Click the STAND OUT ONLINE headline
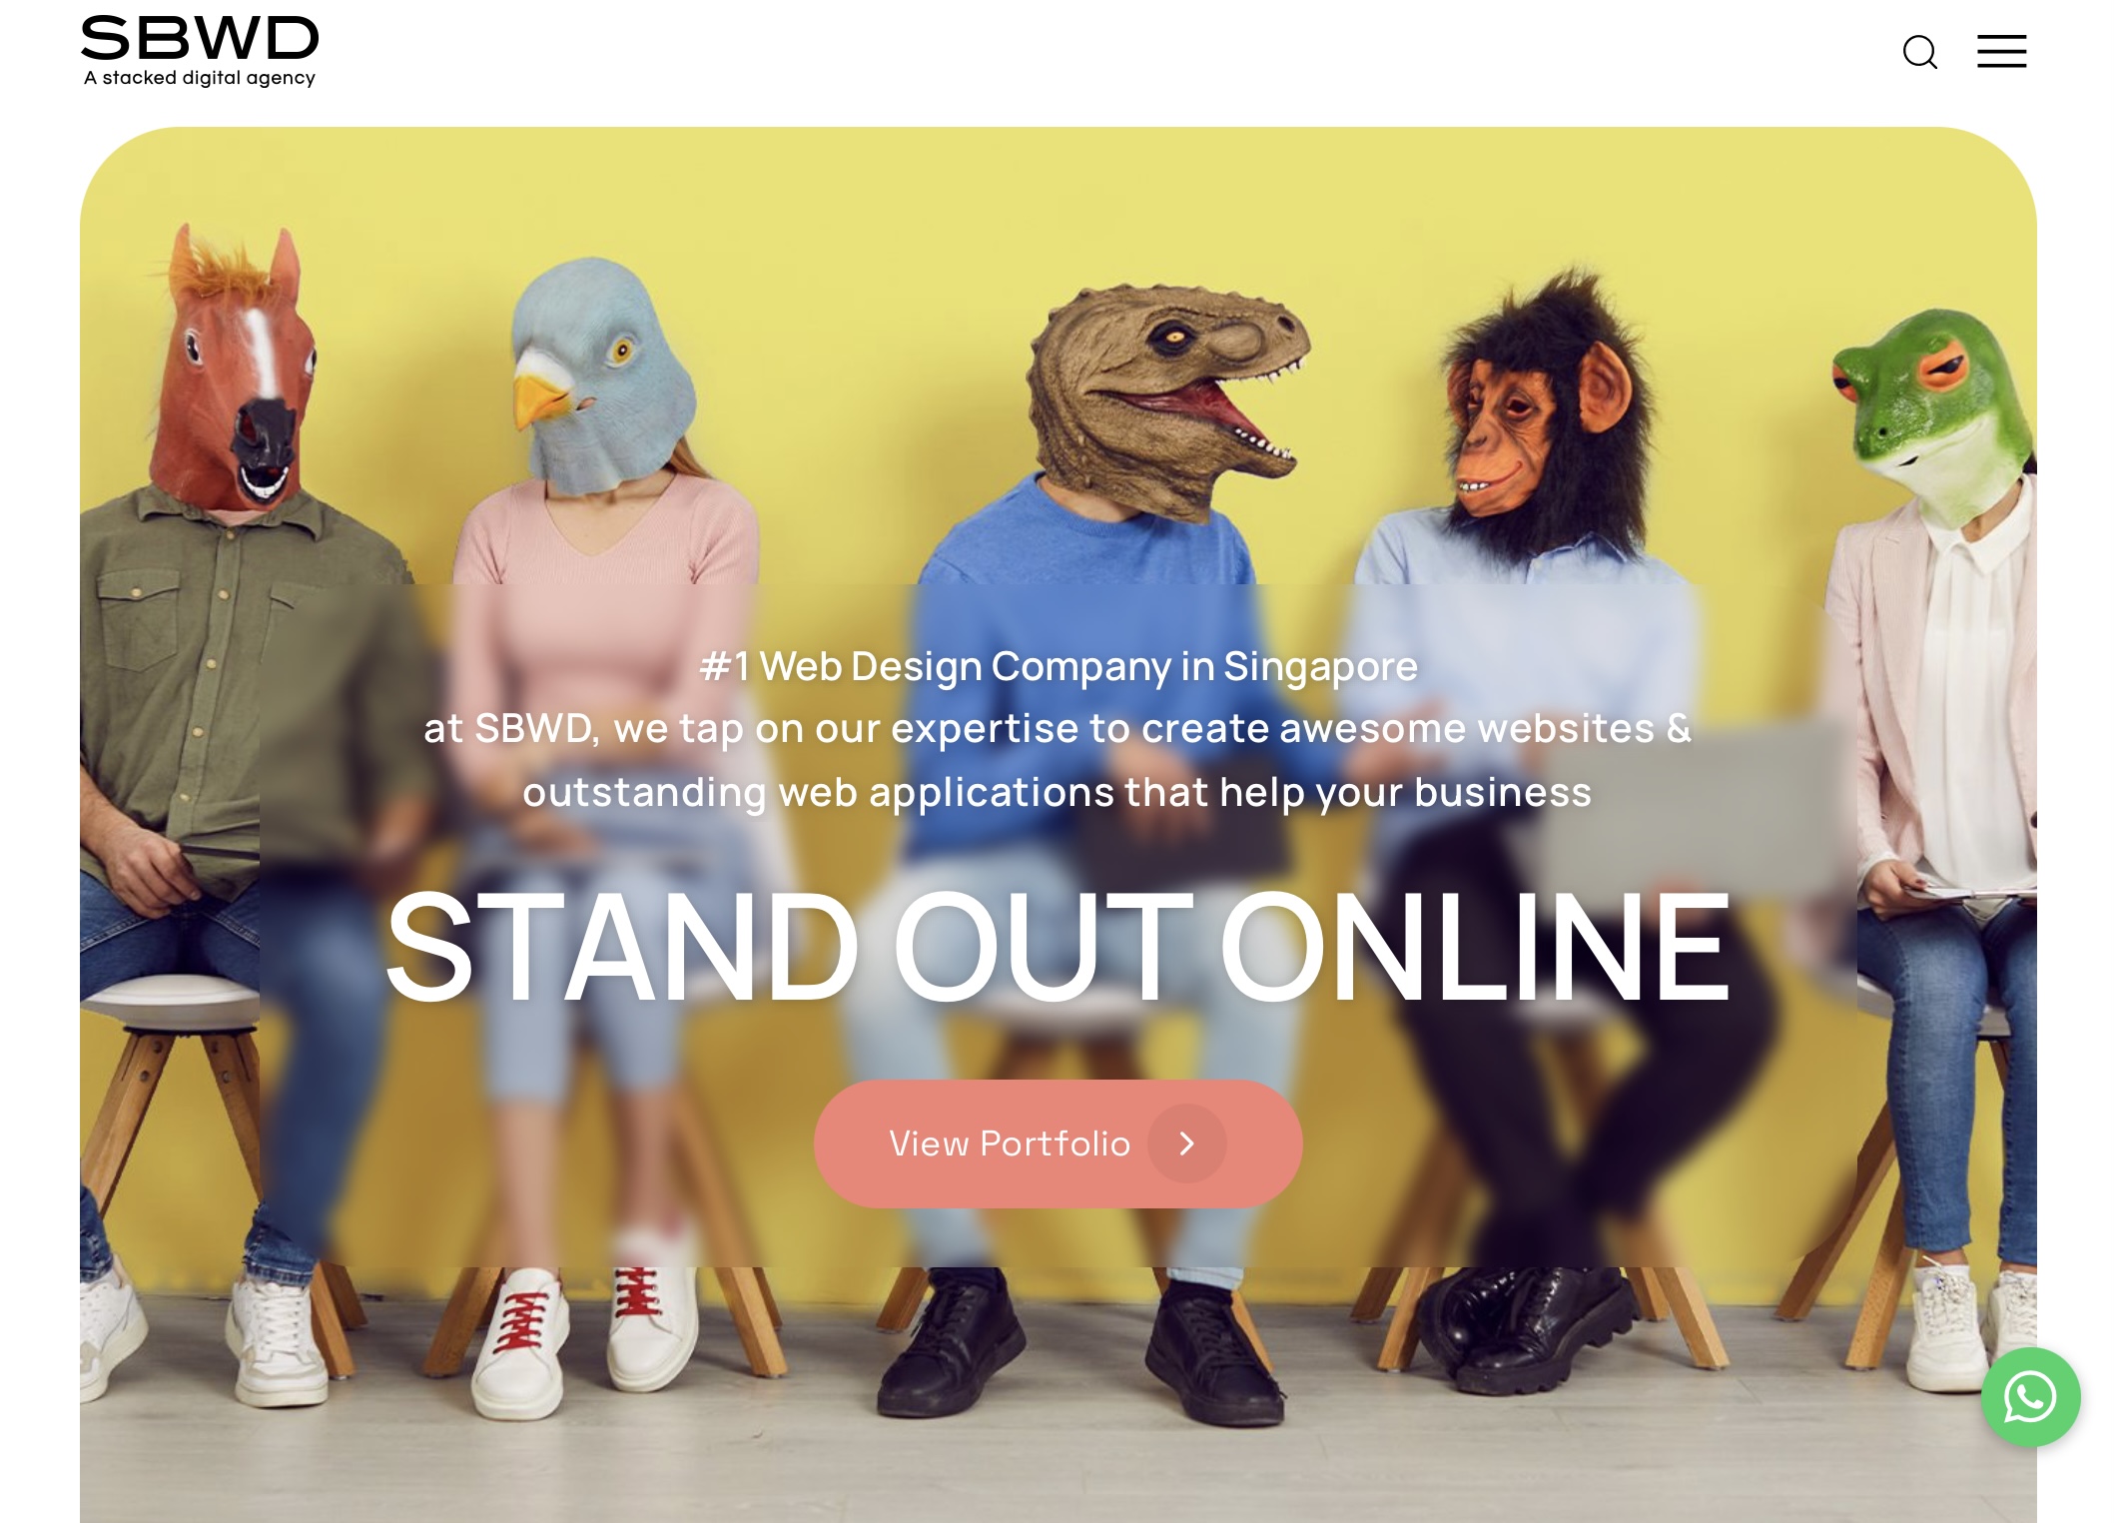Viewport: 2116px width, 1523px height. pos(1058,948)
